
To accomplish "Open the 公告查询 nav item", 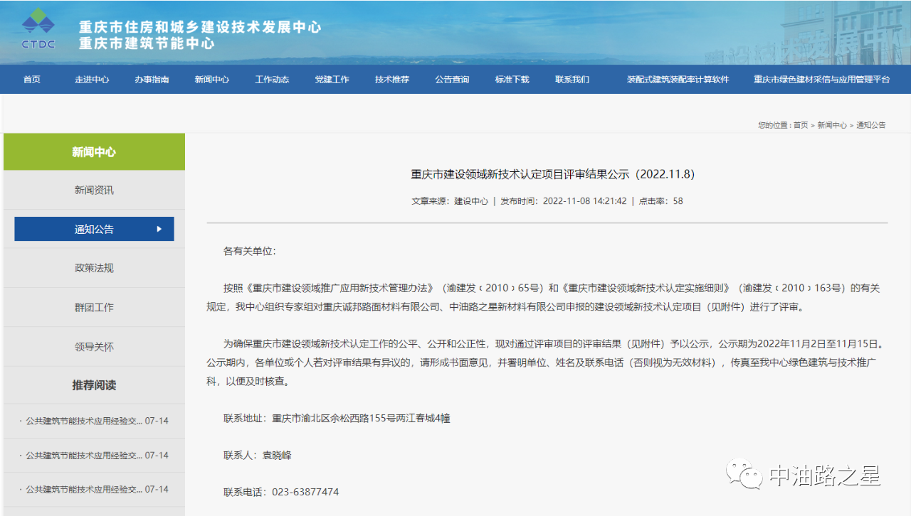I will click(x=452, y=80).
